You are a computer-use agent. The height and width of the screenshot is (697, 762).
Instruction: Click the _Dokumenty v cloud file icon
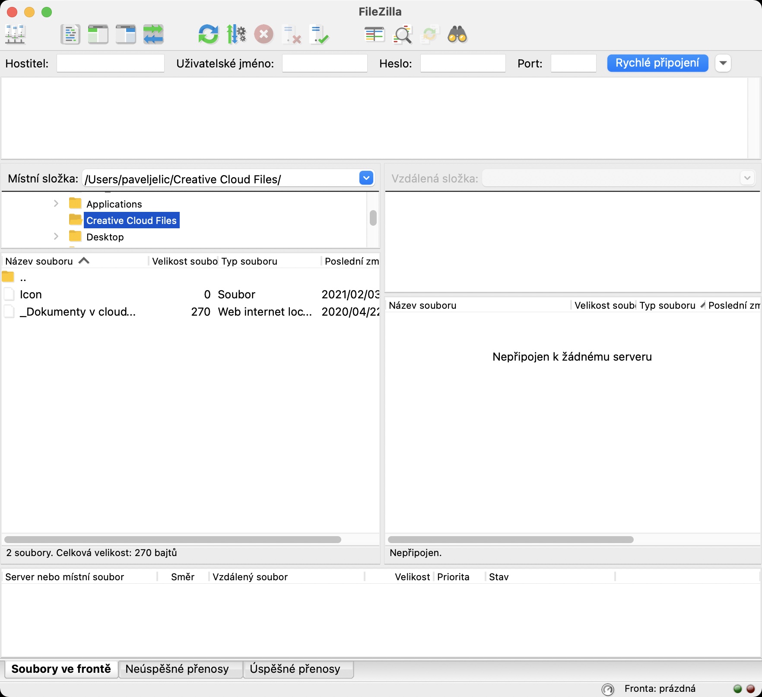(9, 312)
